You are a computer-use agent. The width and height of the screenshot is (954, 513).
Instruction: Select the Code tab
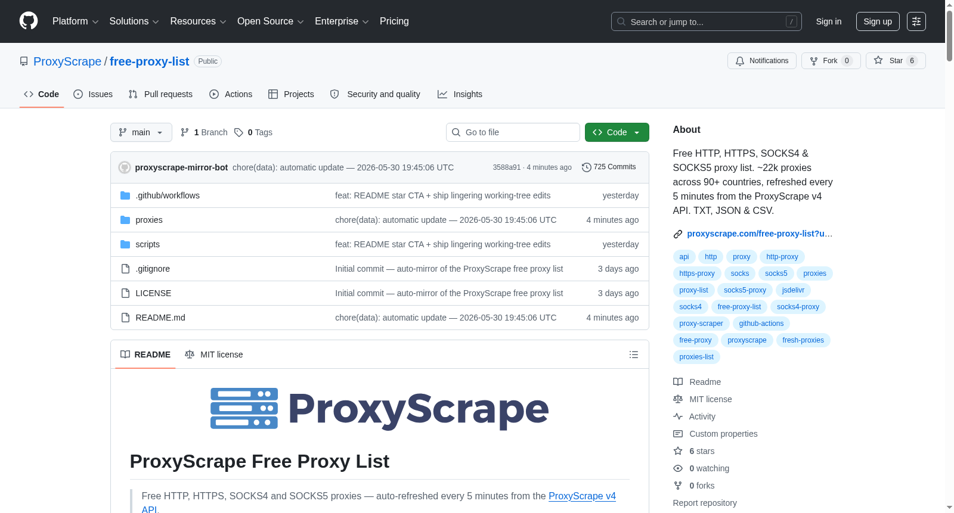(x=42, y=94)
